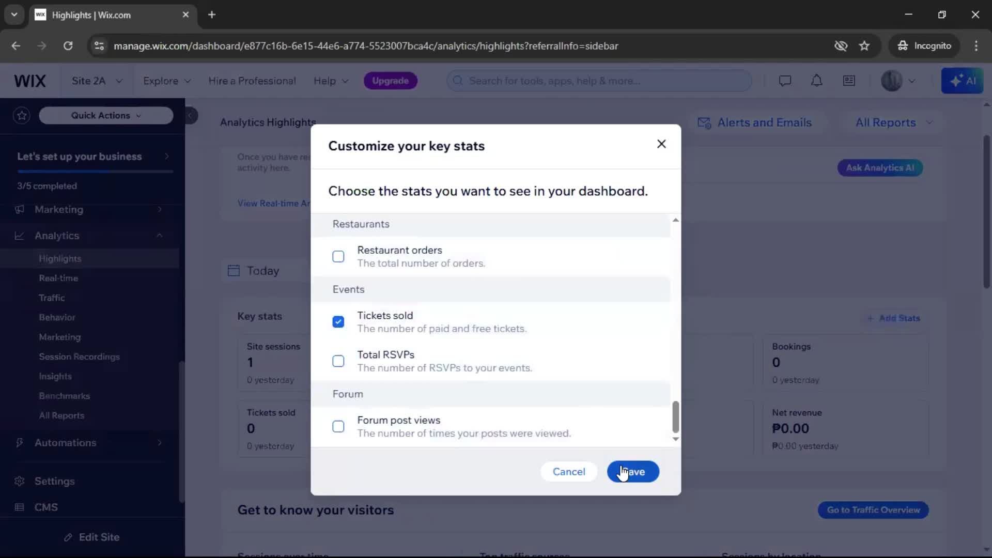This screenshot has width=992, height=558.
Task: Close the Customize your key stats dialog
Action: pos(661,144)
